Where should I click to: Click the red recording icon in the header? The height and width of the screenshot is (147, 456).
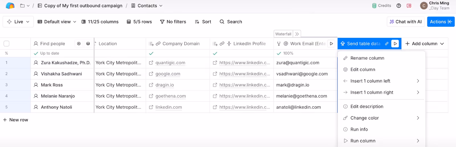409,6
